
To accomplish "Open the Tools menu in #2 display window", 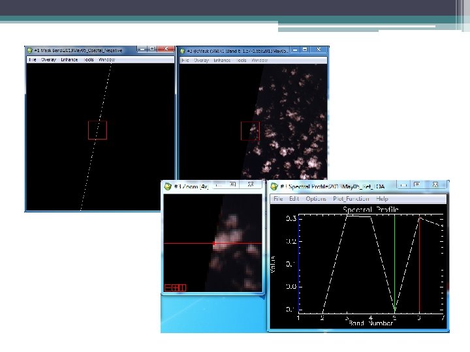I will click(243, 60).
